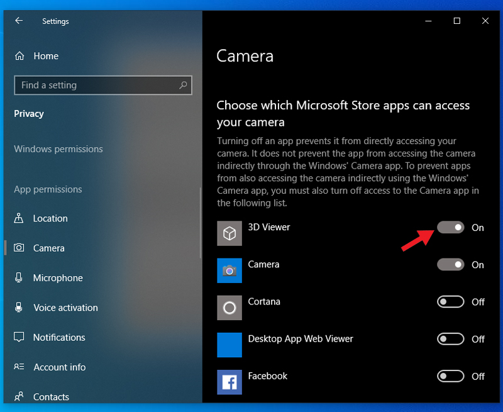Click the Camera app icon in list
The width and height of the screenshot is (503, 412).
click(229, 270)
